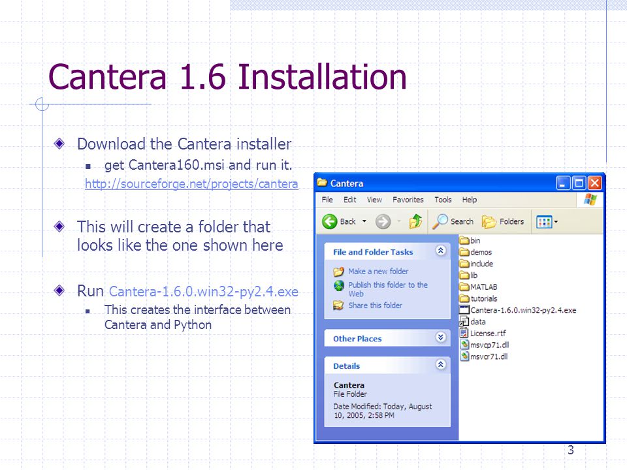Image resolution: width=627 pixels, height=470 pixels.
Task: Click the Other Places header text
Action: click(x=357, y=339)
